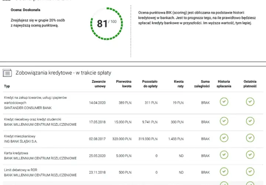The image size is (266, 185).
Task: Click the 19 PLN installment amount
Action: [x=178, y=102]
